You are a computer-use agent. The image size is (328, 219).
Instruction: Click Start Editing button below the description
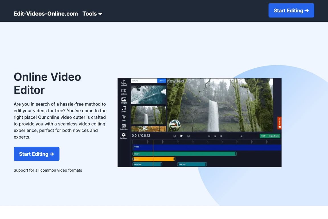tap(37, 154)
